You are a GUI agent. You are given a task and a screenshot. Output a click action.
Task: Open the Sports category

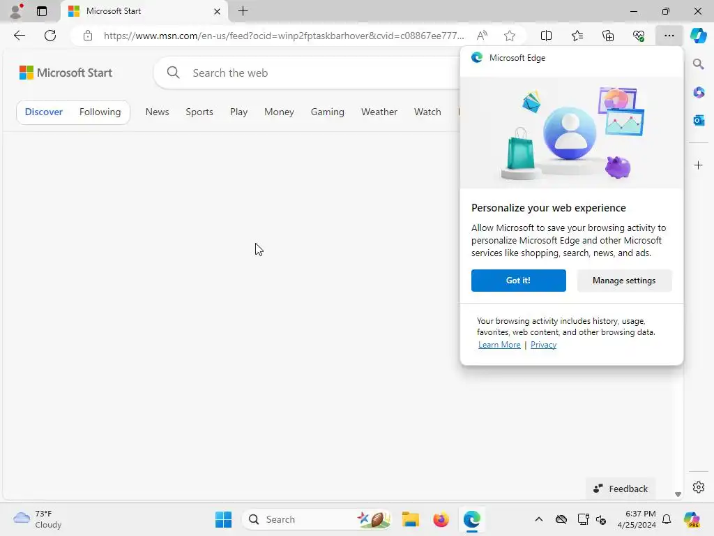[199, 112]
